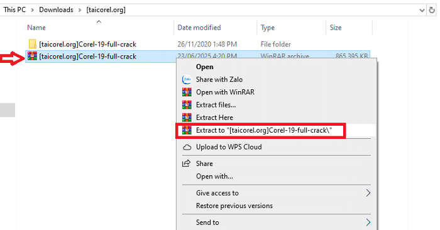This screenshot has width=440, height=230.
Task: Click the share icon in context menu
Action: pos(186,163)
